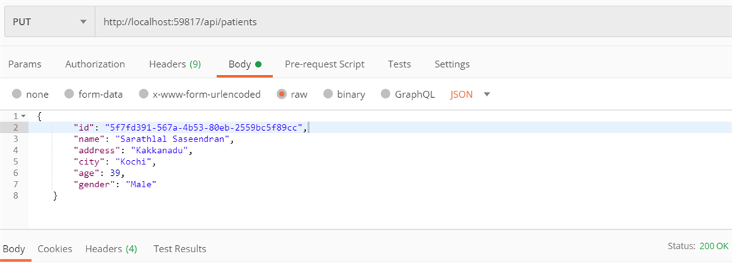Select the request Body tab
The height and width of the screenshot is (268, 732).
pyautogui.click(x=244, y=64)
